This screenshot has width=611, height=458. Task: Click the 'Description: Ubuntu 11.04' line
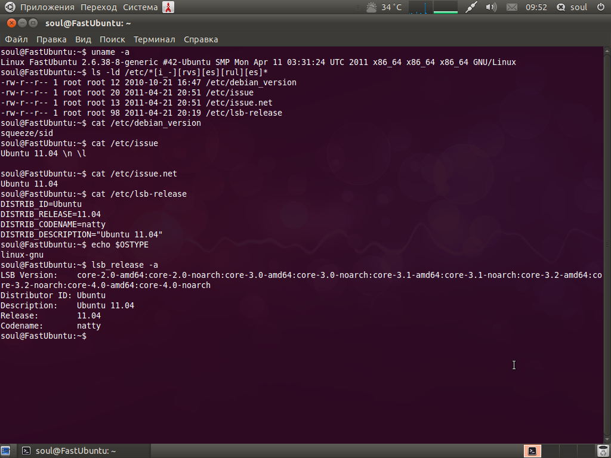[67, 305]
